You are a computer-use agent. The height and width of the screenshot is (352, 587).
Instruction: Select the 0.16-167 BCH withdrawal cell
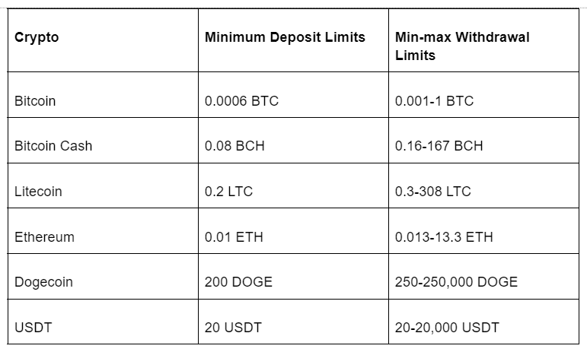pos(439,146)
